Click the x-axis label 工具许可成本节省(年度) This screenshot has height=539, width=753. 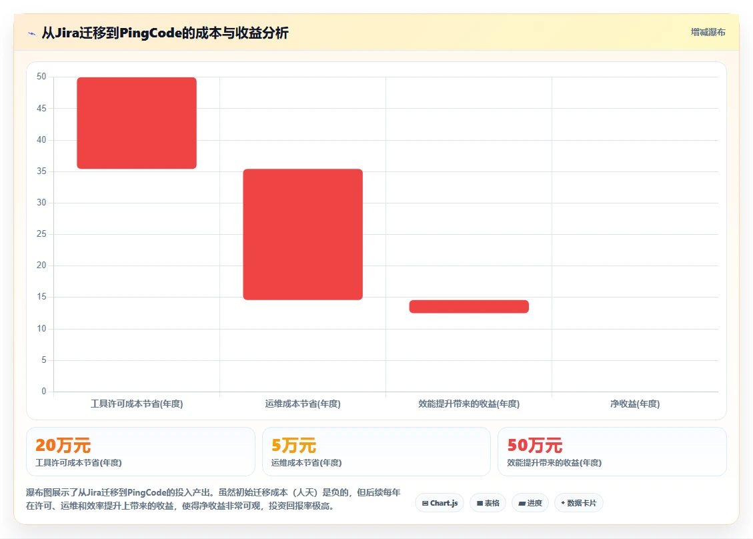point(137,404)
